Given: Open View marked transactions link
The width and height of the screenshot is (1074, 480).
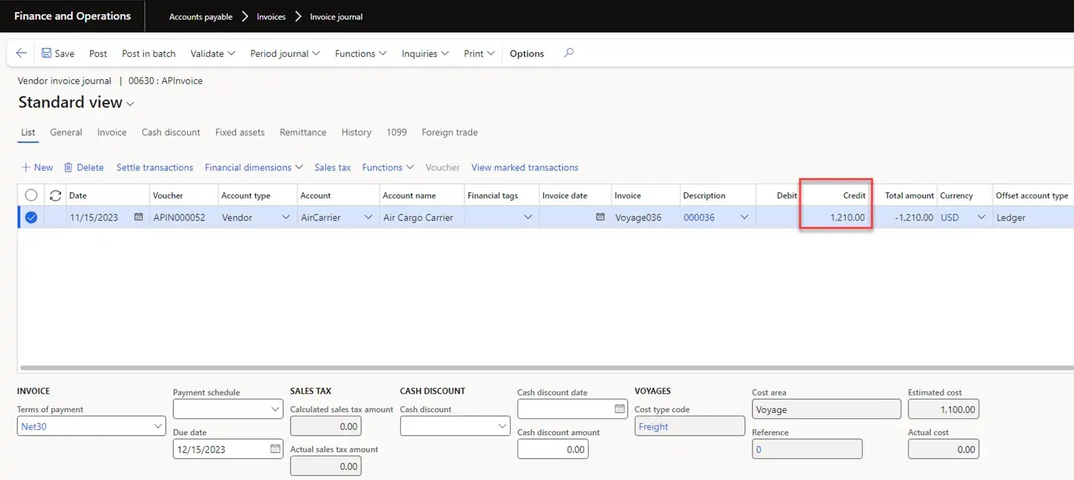Looking at the screenshot, I should pyautogui.click(x=524, y=168).
